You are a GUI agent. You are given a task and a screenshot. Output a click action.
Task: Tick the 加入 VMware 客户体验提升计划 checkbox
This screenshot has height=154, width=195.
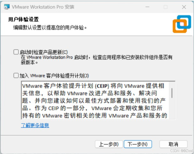click(16, 75)
